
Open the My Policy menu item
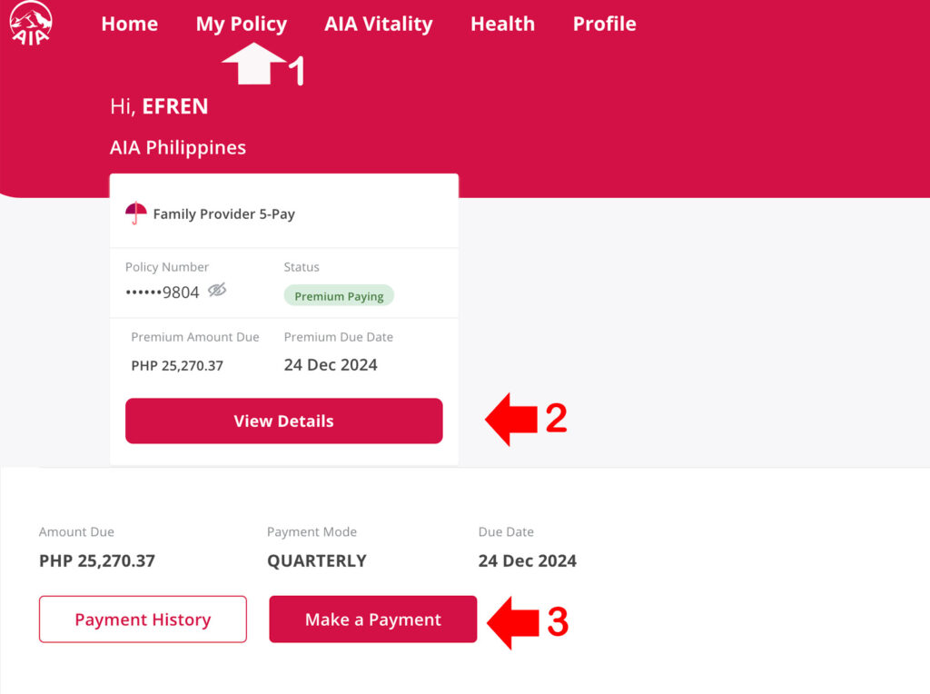241,25
